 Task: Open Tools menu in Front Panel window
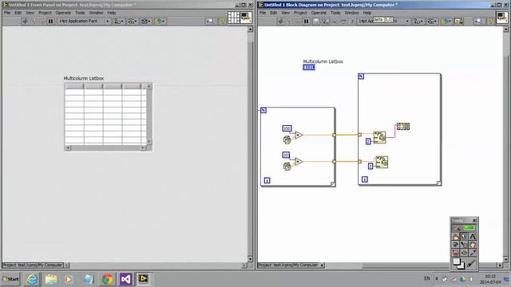[x=80, y=13]
